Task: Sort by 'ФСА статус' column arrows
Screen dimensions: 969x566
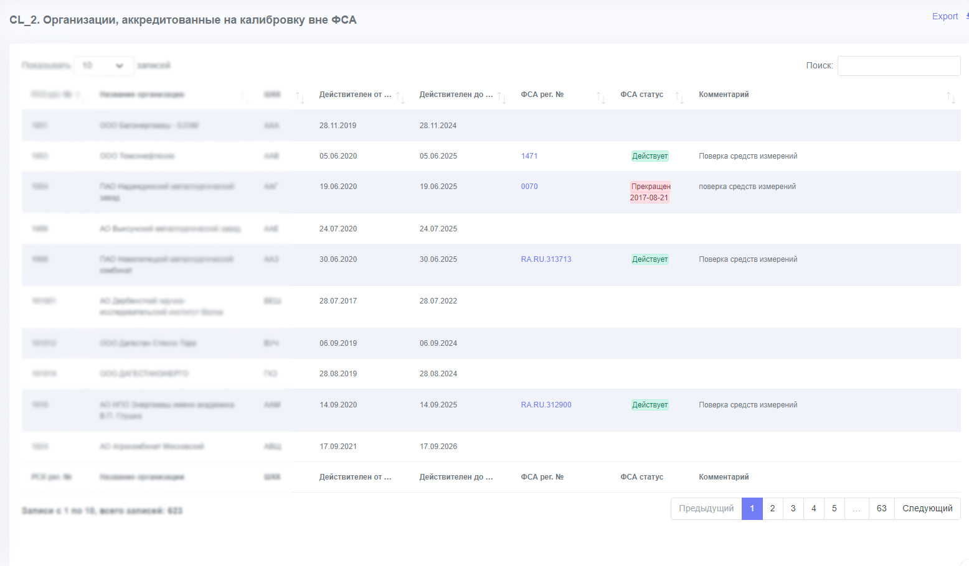Action: (679, 98)
